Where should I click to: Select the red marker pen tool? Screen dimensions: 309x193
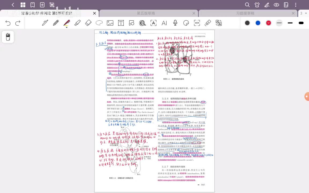[x=67, y=23]
